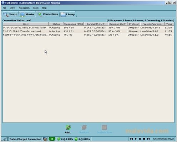Screen dimensions: 177x142
Task: Click the TurboWire Media Player label
Action: tap(163, 139)
